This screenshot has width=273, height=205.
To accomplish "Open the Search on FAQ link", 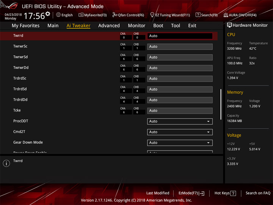I will pyautogui.click(x=258, y=193).
